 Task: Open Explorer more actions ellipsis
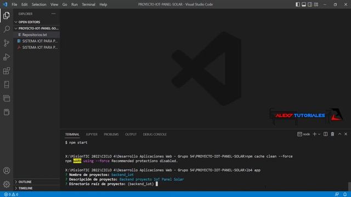(x=54, y=14)
